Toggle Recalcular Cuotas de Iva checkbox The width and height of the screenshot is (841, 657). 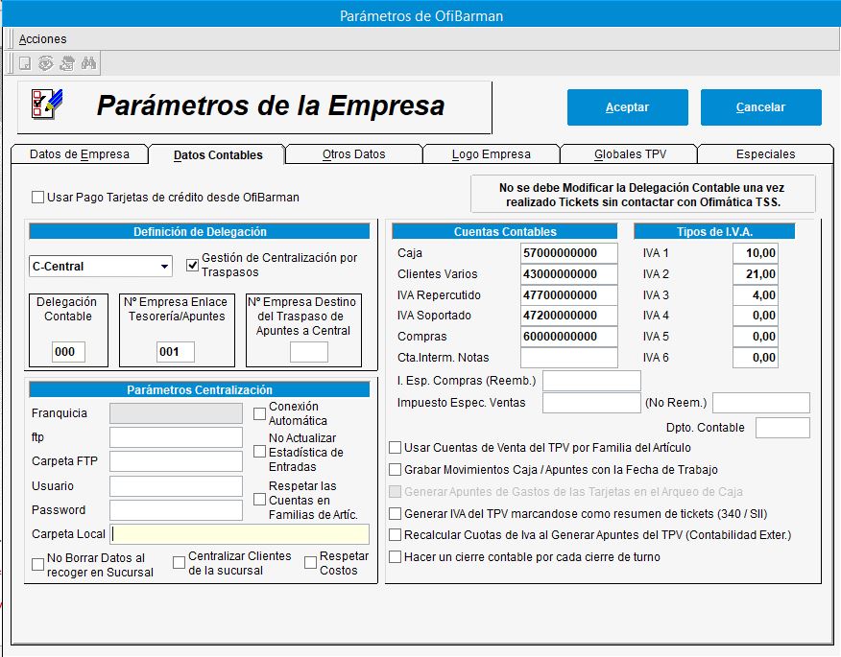(395, 535)
